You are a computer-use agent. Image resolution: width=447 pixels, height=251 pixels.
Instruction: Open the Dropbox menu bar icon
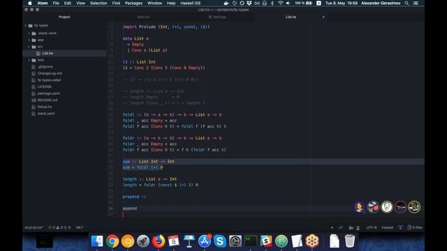(x=249, y=3)
